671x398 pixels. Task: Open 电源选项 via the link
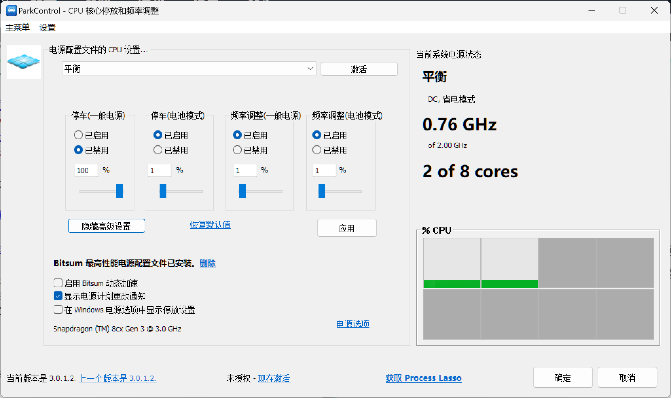click(352, 324)
